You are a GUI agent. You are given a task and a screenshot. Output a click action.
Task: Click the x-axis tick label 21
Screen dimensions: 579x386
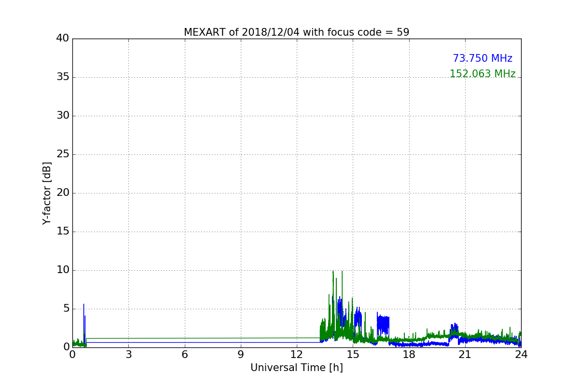pos(465,355)
